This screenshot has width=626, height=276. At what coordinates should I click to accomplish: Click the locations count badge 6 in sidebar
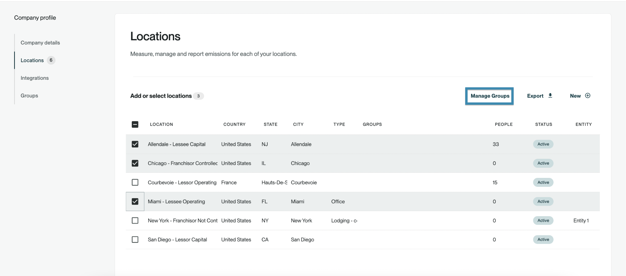(x=51, y=60)
